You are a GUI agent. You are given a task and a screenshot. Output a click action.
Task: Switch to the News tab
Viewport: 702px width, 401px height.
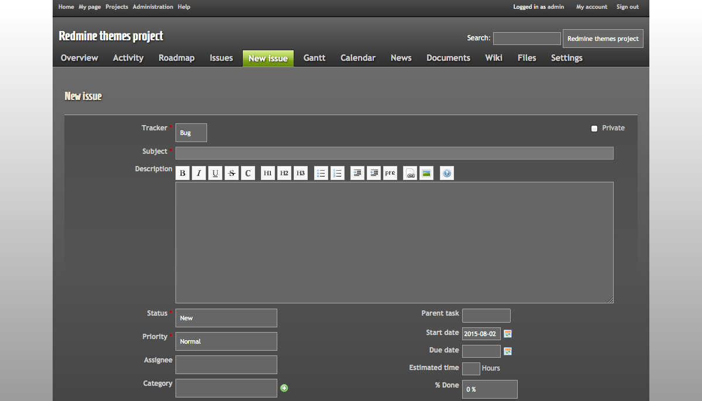click(x=401, y=58)
